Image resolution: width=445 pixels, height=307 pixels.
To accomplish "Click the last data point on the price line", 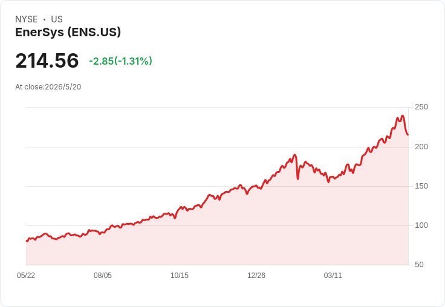I will (408, 135).
